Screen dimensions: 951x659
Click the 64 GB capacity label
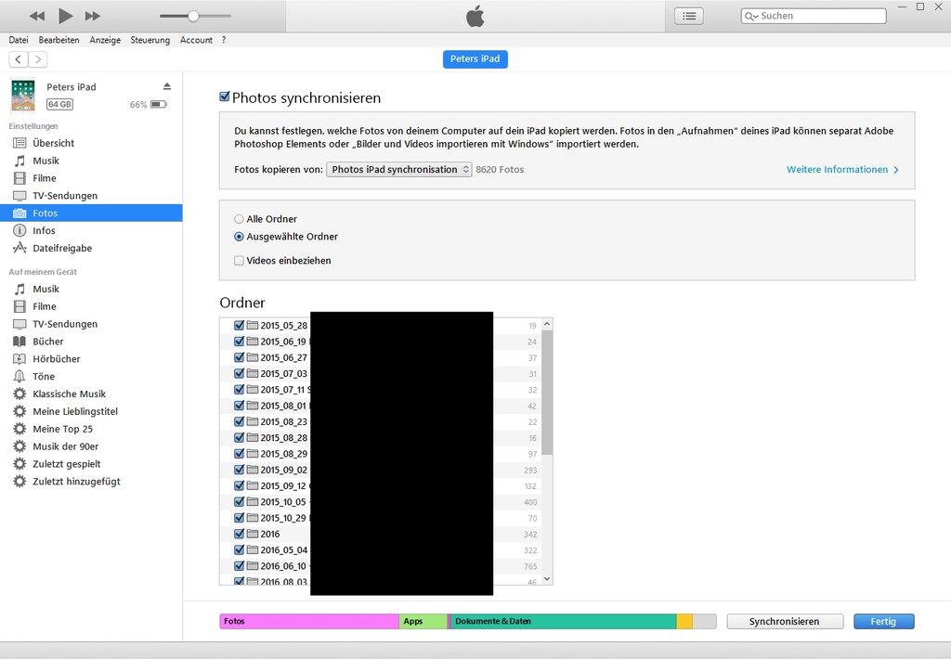59,104
